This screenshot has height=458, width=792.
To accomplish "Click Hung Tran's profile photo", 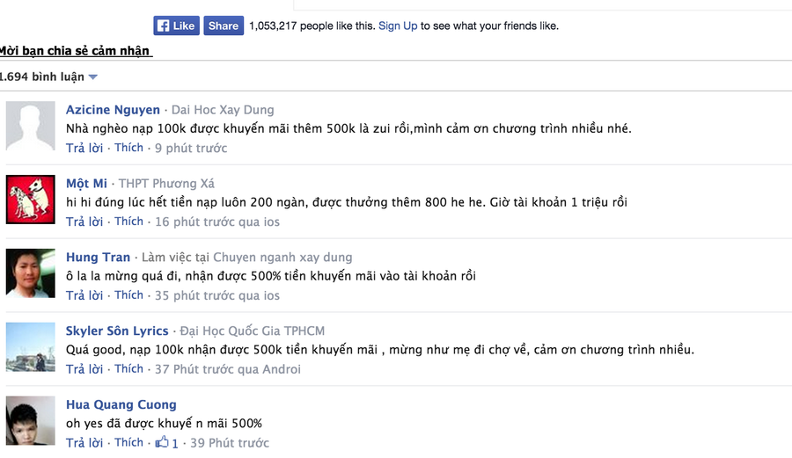I will [31, 273].
